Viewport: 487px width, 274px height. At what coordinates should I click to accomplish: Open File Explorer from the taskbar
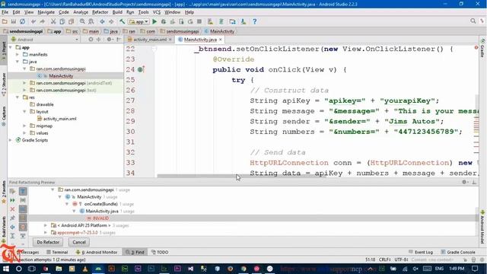tap(59, 269)
